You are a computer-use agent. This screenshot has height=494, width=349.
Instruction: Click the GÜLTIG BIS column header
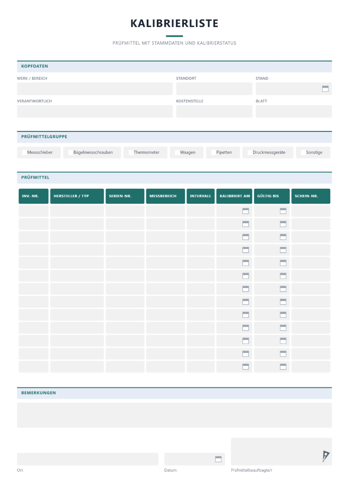[272, 196]
